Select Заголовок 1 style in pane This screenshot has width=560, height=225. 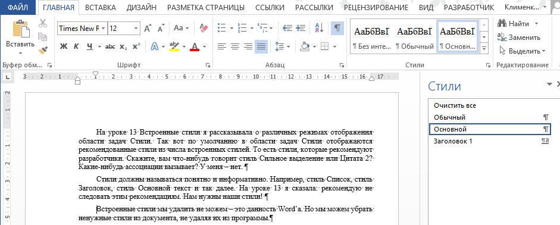tap(489, 141)
